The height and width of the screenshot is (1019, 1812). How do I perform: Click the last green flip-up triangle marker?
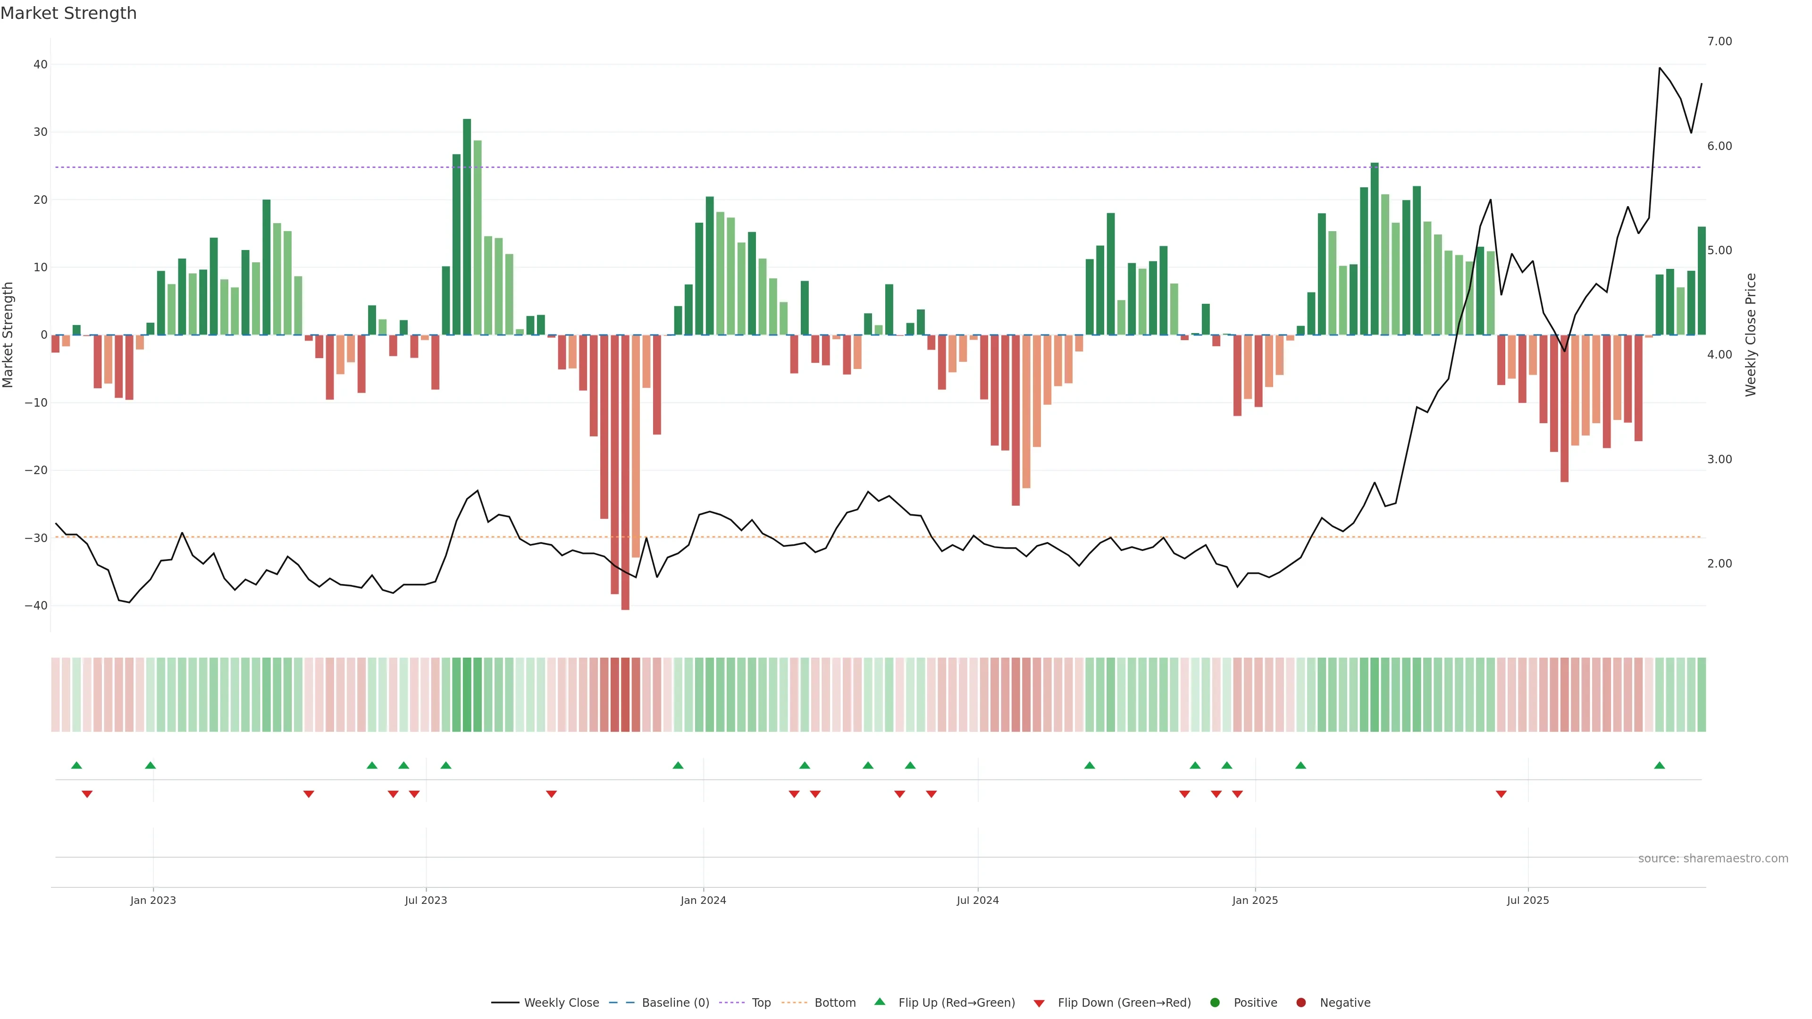[x=1660, y=765]
